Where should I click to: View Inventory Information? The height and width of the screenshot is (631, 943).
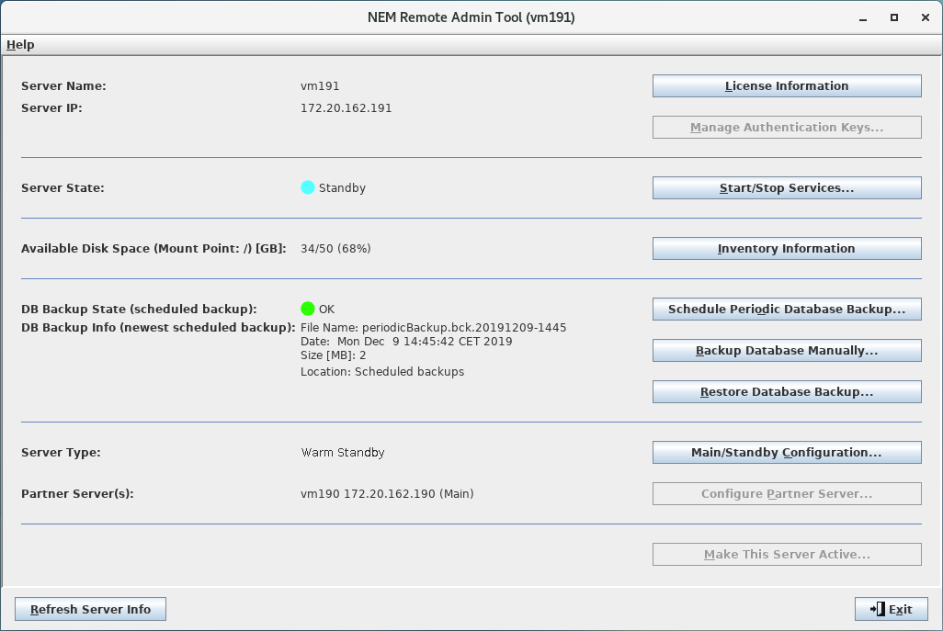click(x=787, y=248)
